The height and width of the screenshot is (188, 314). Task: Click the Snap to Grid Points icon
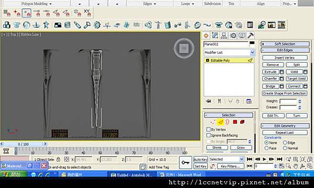click(7, 13)
